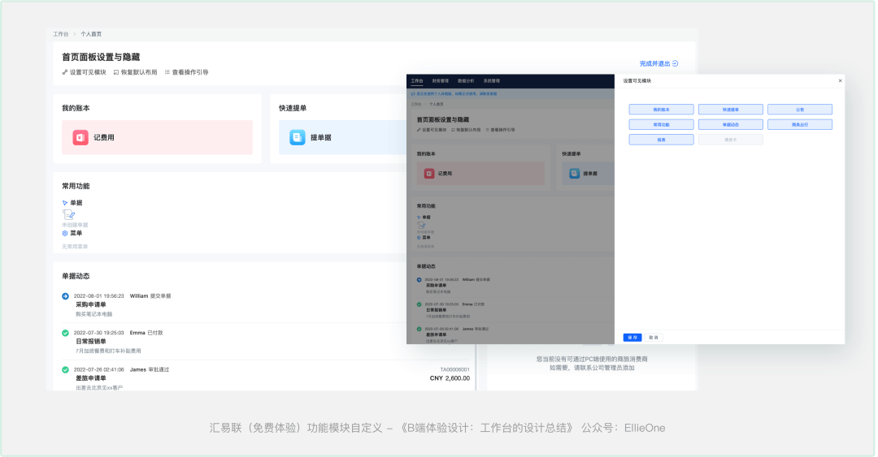The width and height of the screenshot is (878, 457).
Task: Click the pink 记费用 card in the left page
Action: click(x=158, y=137)
